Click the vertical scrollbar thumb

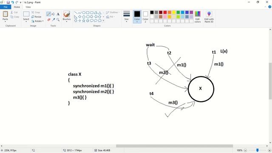[270, 81]
